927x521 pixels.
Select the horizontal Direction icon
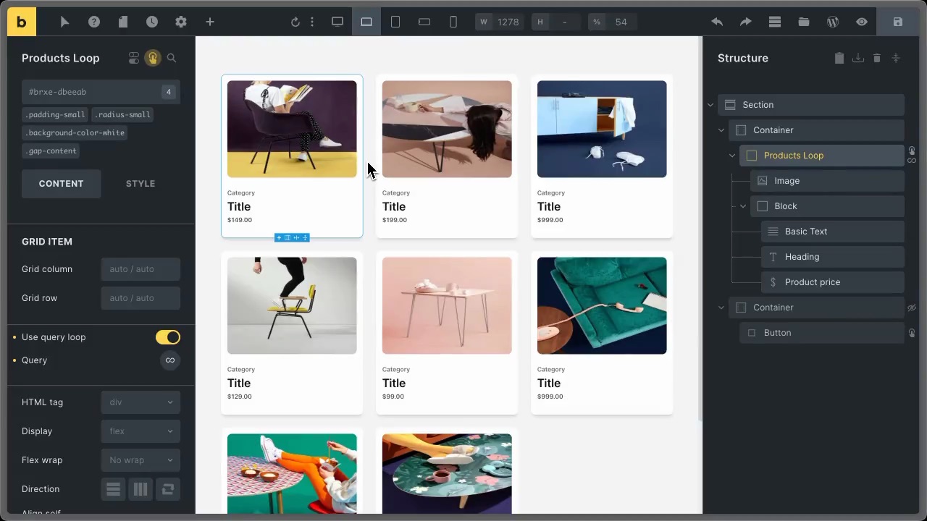pos(140,489)
